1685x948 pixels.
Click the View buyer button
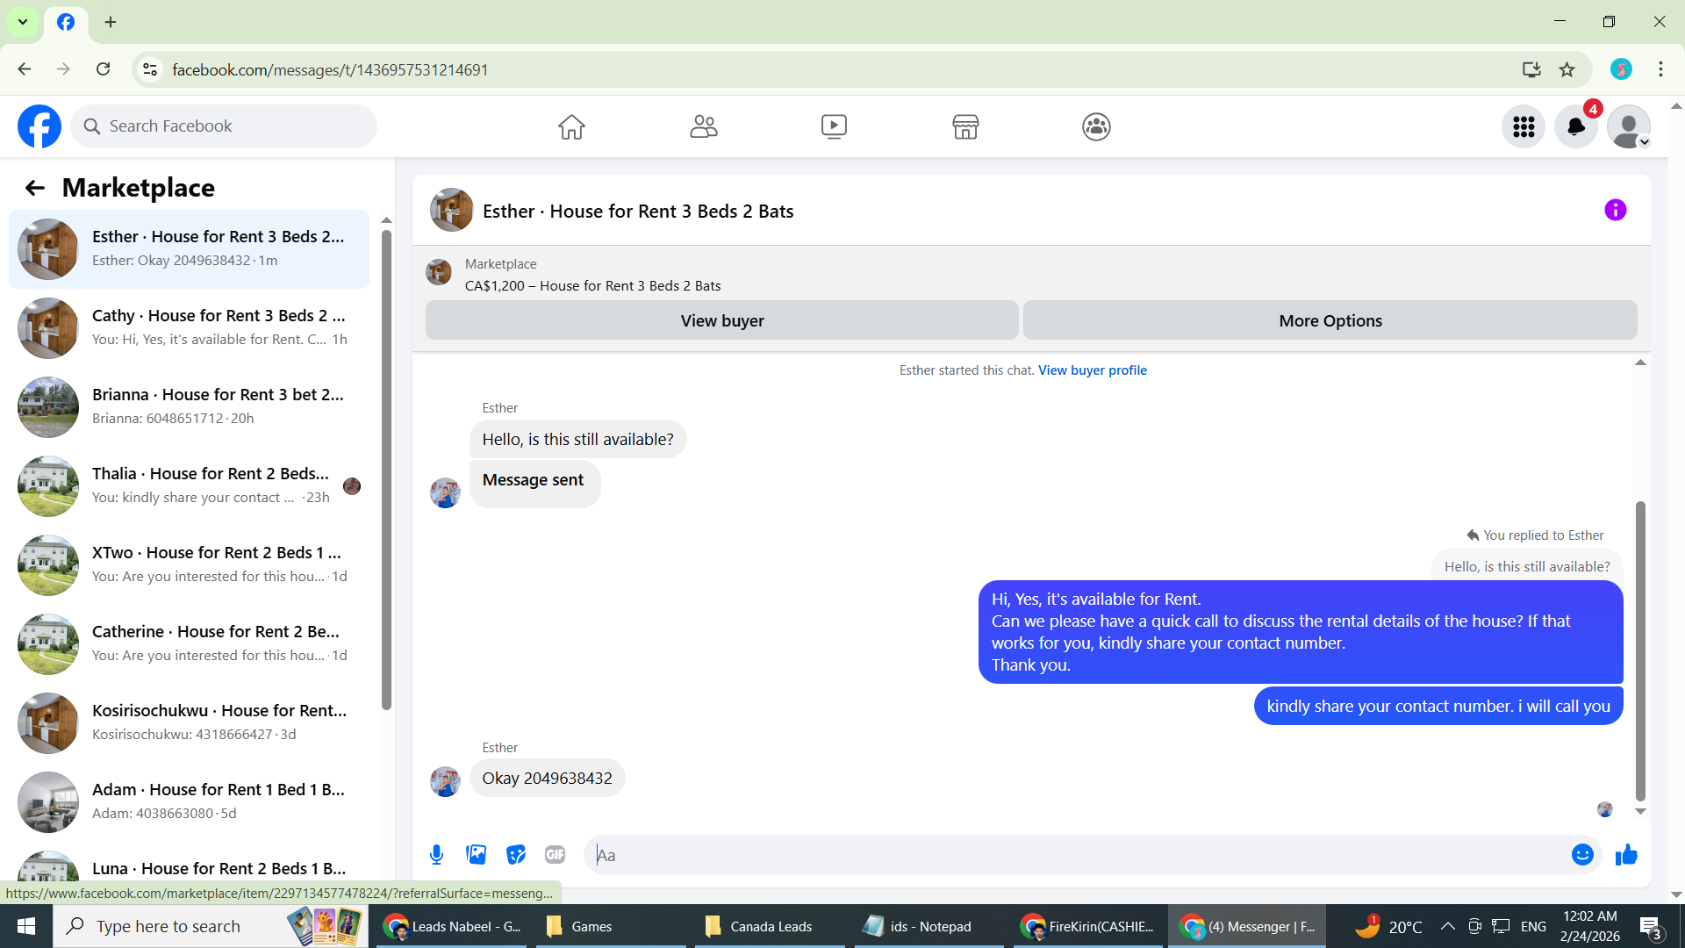click(721, 320)
